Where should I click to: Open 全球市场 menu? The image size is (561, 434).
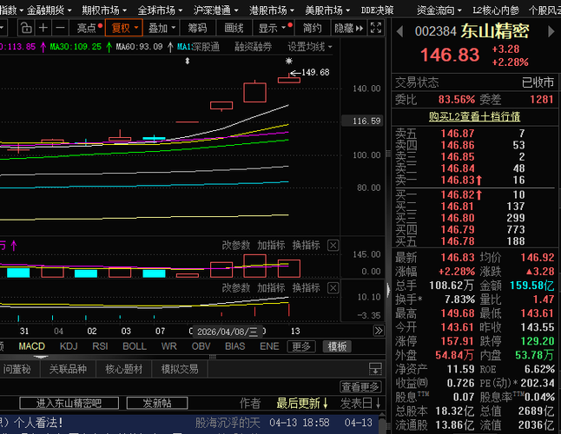pos(160,10)
